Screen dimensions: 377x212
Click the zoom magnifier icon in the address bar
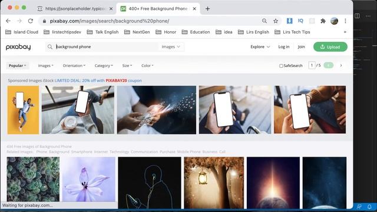coord(264,21)
